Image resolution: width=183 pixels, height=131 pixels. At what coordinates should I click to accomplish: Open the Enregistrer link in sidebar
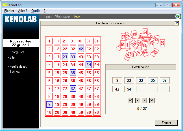pos(17,52)
